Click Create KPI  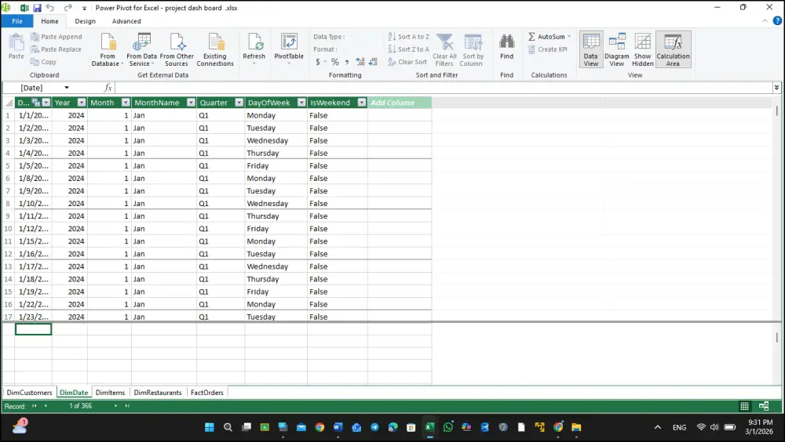pyautogui.click(x=548, y=49)
